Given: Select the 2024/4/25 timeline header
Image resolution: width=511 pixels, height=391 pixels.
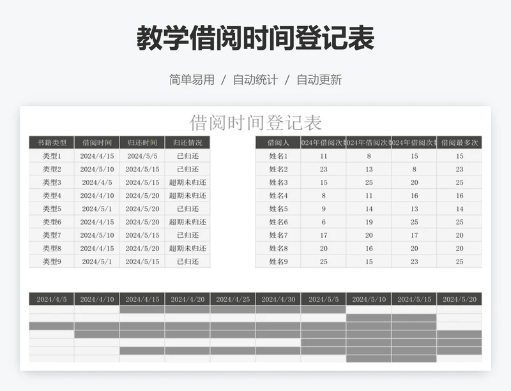Looking at the screenshot, I should (x=233, y=299).
